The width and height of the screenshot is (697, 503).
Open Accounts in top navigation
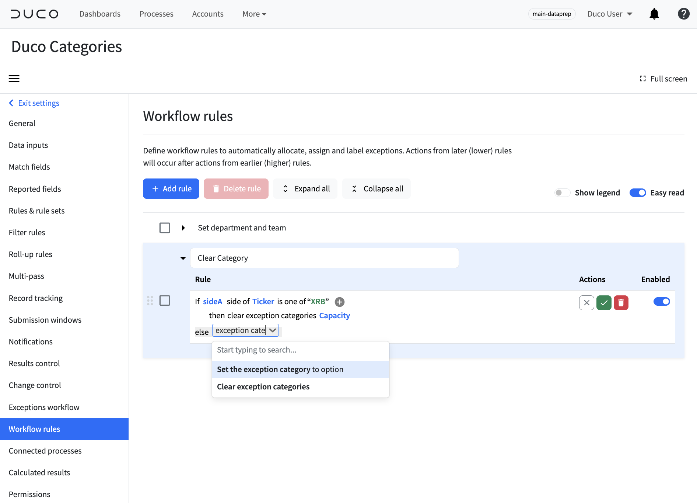click(208, 14)
